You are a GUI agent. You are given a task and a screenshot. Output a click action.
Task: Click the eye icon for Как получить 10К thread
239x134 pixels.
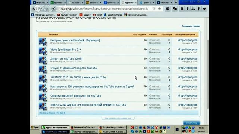(x=145, y=86)
